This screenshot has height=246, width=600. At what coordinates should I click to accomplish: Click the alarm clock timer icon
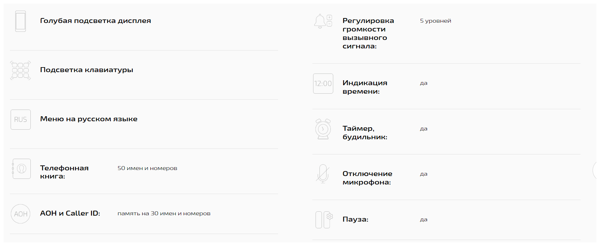[x=323, y=129]
